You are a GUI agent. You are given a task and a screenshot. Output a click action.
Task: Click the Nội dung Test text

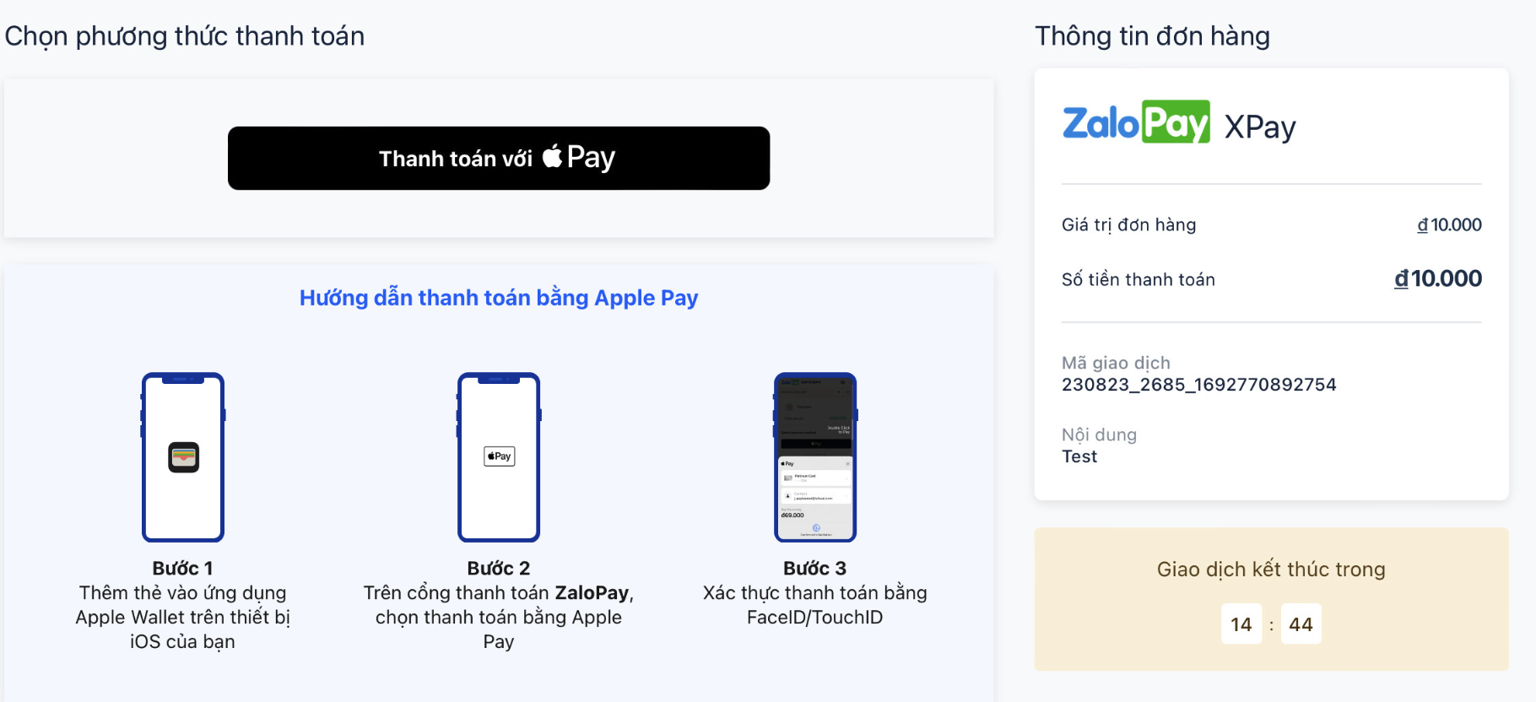tap(1079, 456)
